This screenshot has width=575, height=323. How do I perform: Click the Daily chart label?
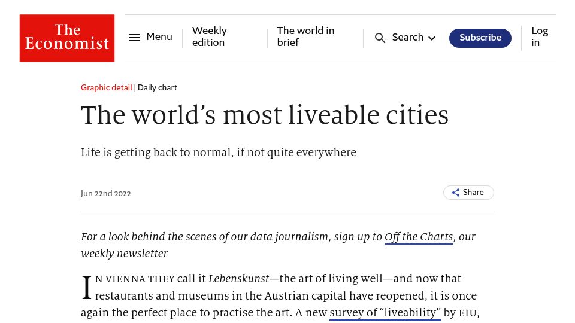(158, 87)
